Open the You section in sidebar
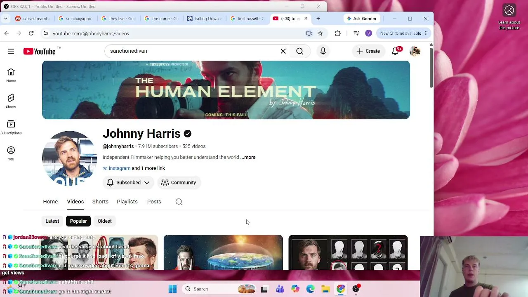This screenshot has height=297, width=528. pos(11,153)
